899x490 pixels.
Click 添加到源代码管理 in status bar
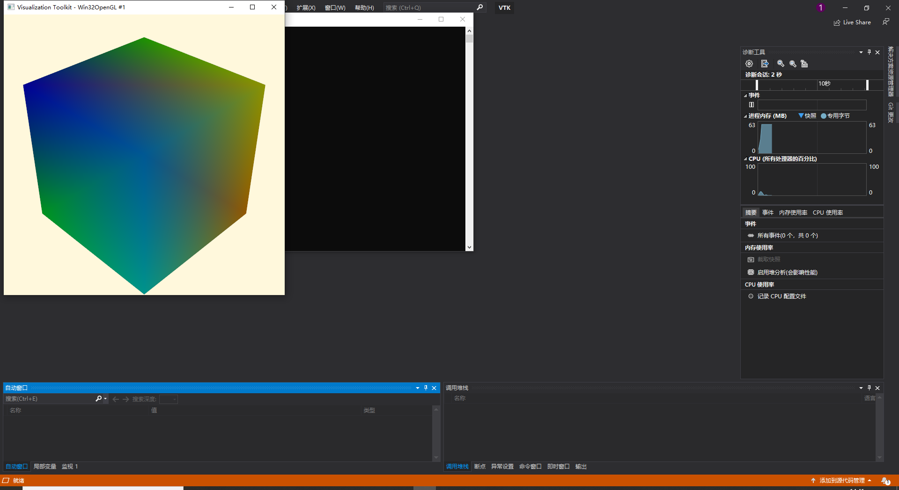[x=842, y=481]
